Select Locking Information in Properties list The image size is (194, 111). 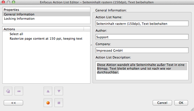[x=46, y=19]
